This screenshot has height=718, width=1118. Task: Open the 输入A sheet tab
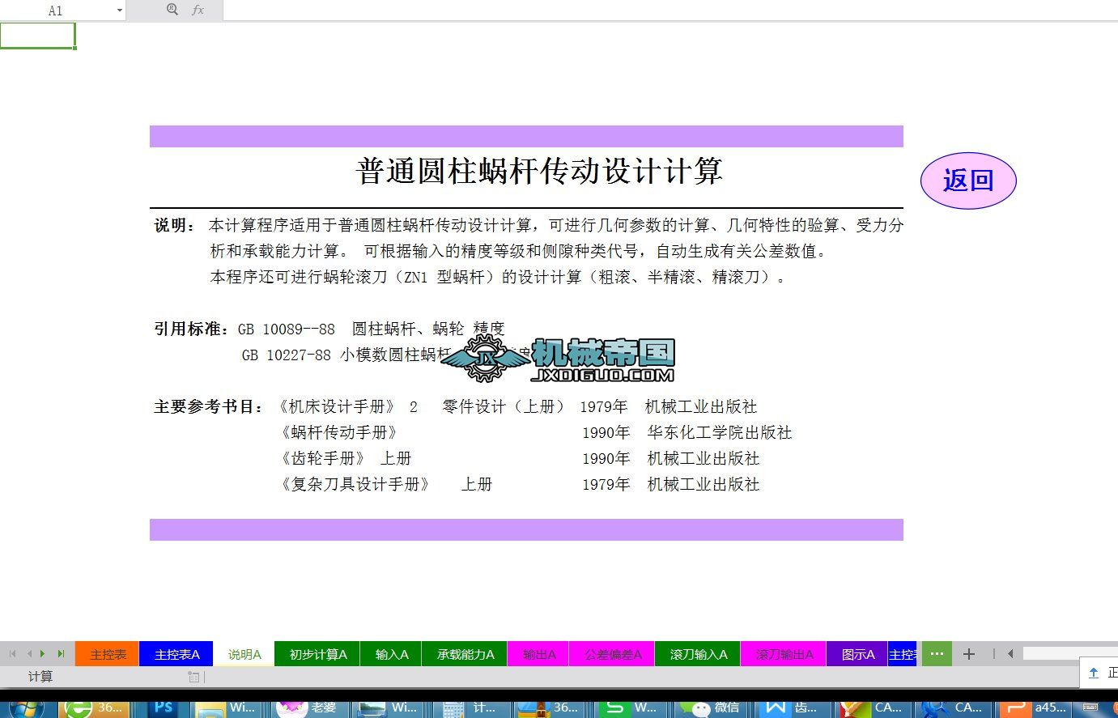392,654
